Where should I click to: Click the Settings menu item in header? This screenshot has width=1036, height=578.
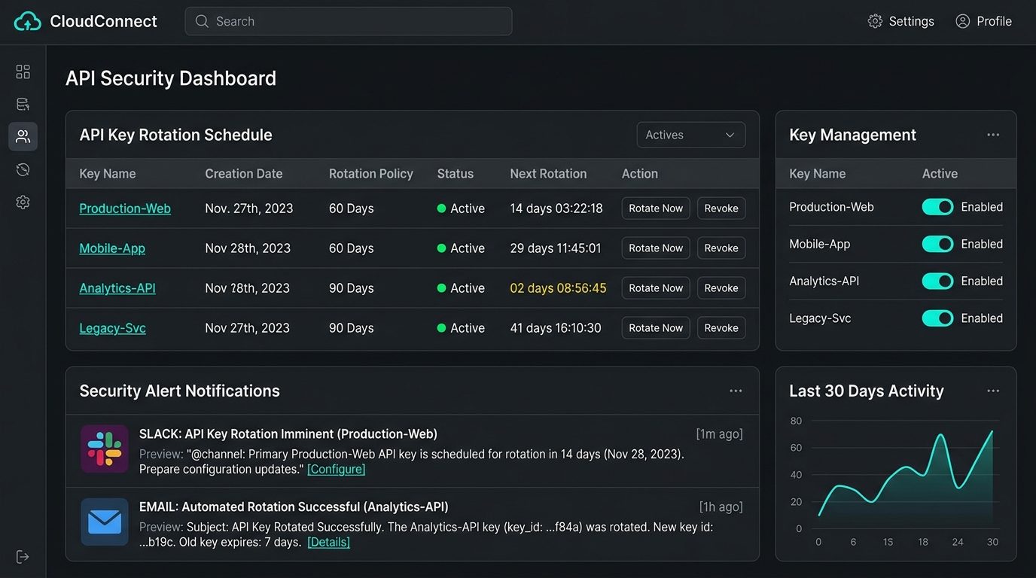click(901, 21)
